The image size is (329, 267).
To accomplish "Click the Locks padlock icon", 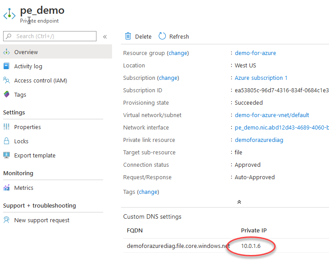I will 7,141.
